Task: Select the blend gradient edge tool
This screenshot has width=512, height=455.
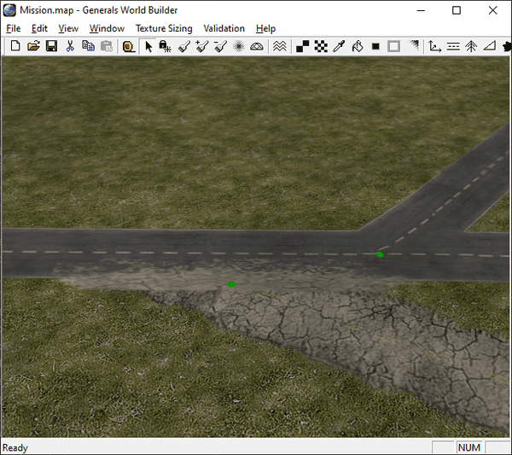Action: tap(413, 46)
